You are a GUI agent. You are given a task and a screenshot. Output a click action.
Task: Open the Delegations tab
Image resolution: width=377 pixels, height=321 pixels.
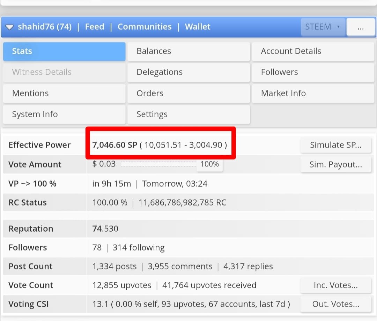coord(189,72)
